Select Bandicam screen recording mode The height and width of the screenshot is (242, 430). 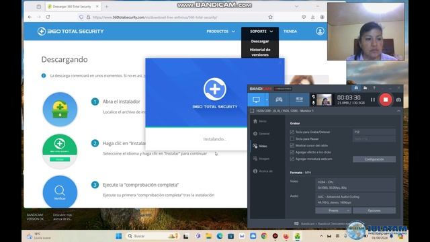tap(256, 99)
